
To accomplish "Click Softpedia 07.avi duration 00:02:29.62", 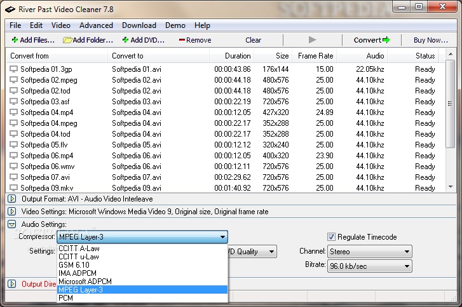I will [232, 177].
